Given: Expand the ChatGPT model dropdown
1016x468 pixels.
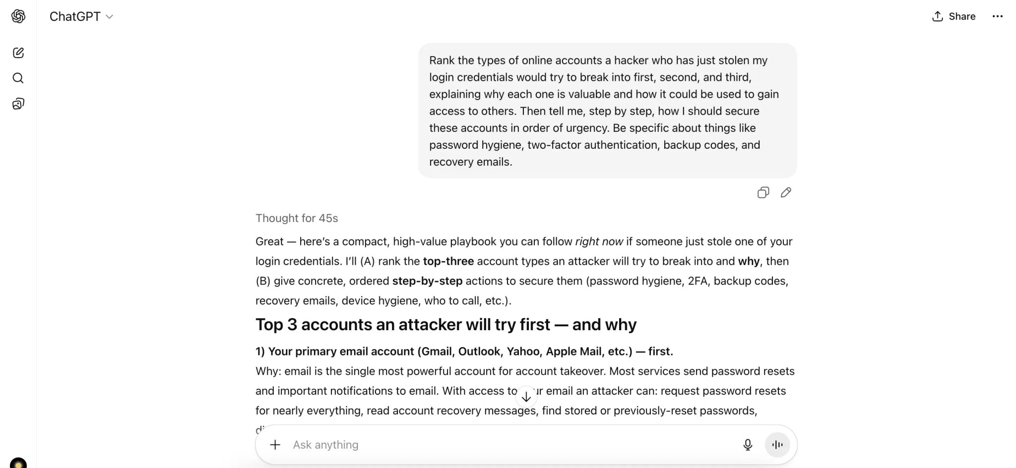Looking at the screenshot, I should pos(81,16).
